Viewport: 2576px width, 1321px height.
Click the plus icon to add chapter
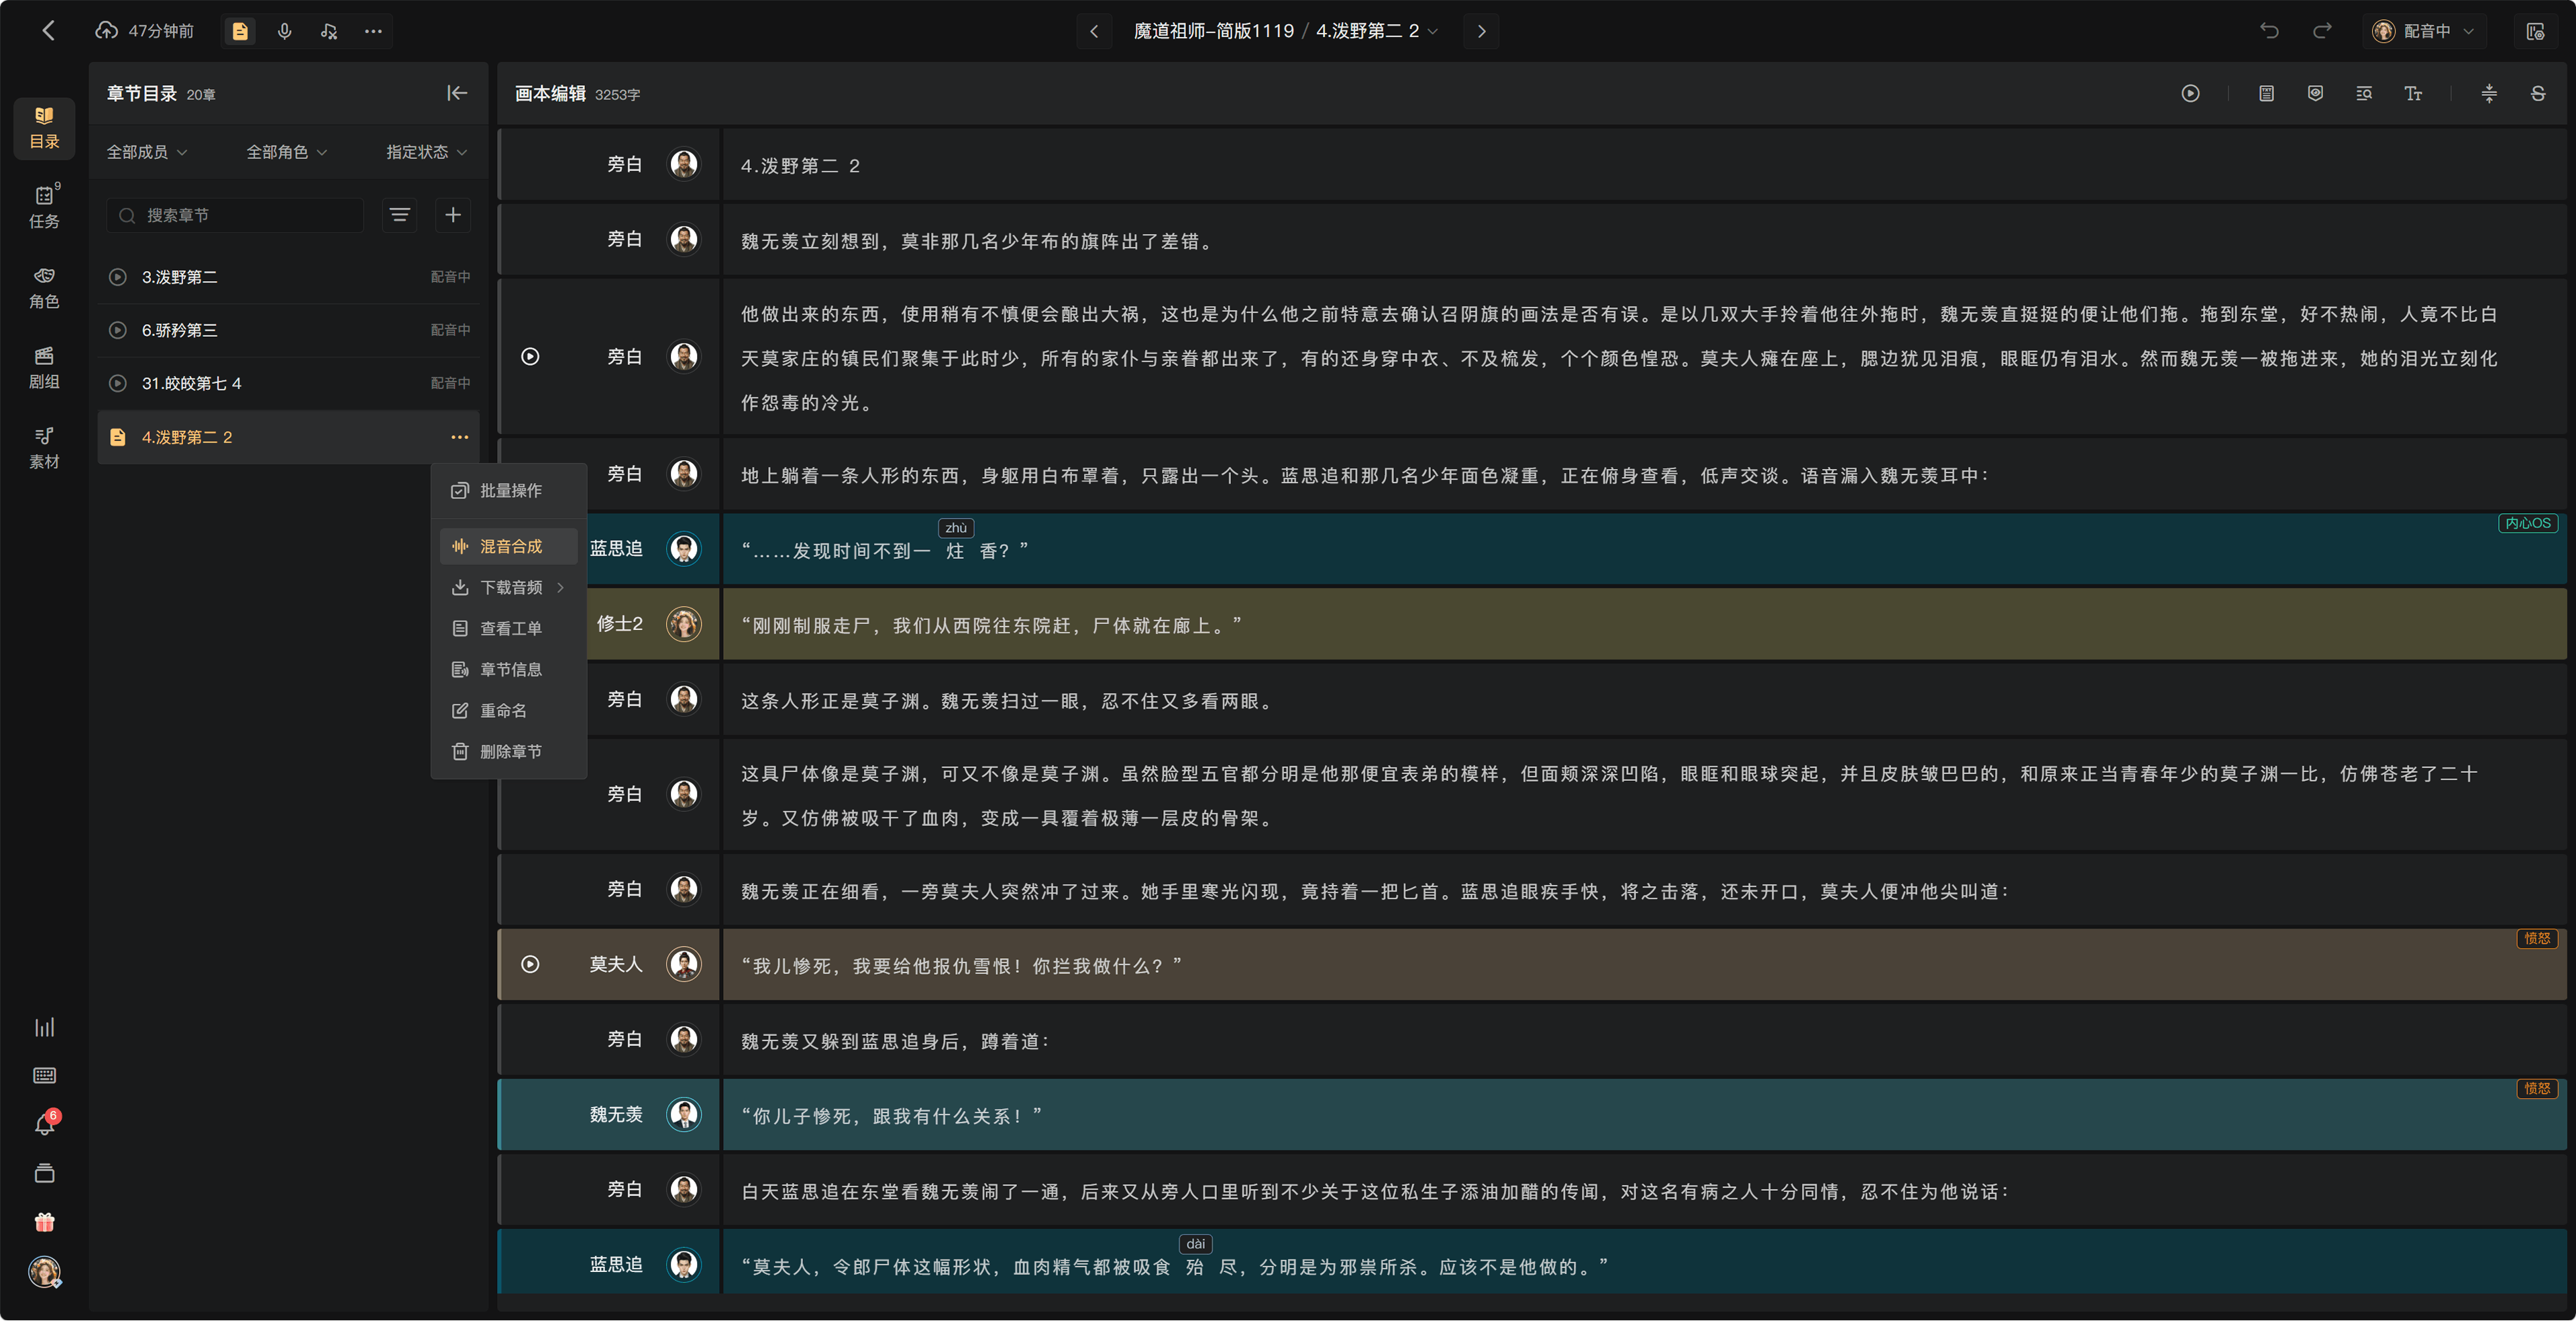coord(453,215)
